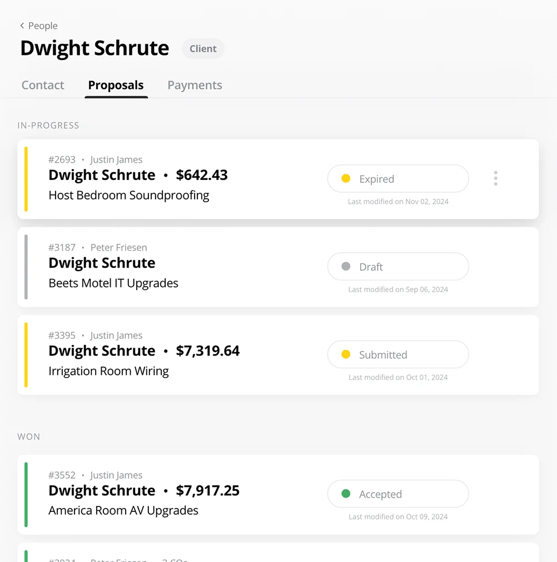Click the yellow Submitted status dot
This screenshot has width=557, height=562.
(x=346, y=354)
